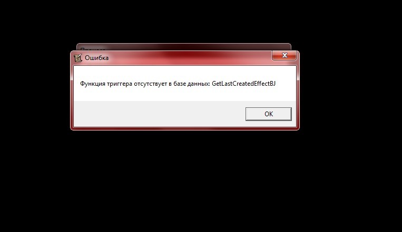
Task: Click the word "триггера" in the error message
Action: (x=119, y=84)
